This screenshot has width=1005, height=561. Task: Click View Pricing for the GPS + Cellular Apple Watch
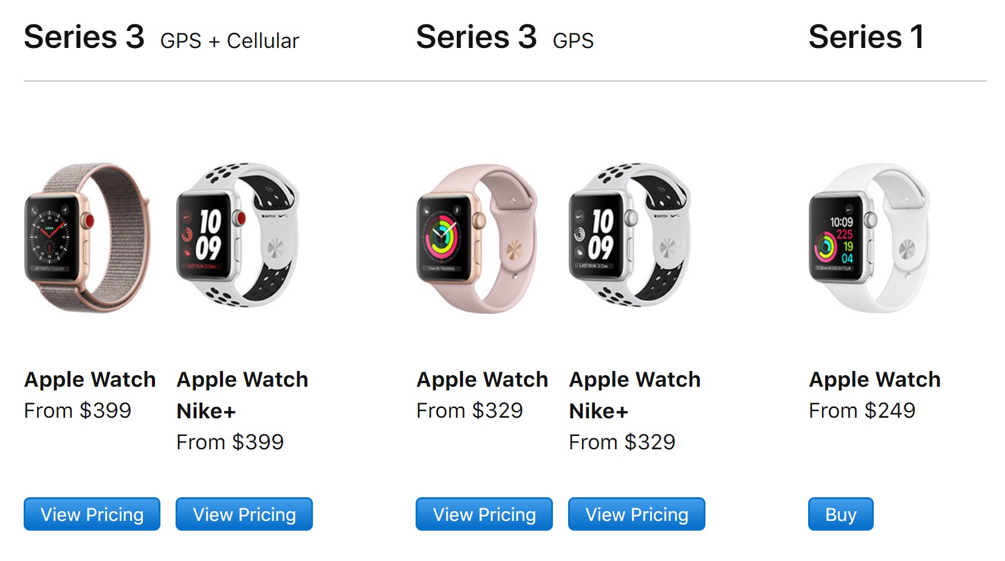(x=92, y=514)
